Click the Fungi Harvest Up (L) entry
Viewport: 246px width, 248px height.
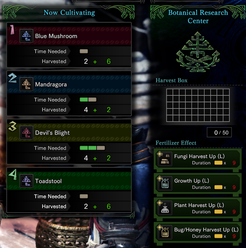(x=198, y=160)
